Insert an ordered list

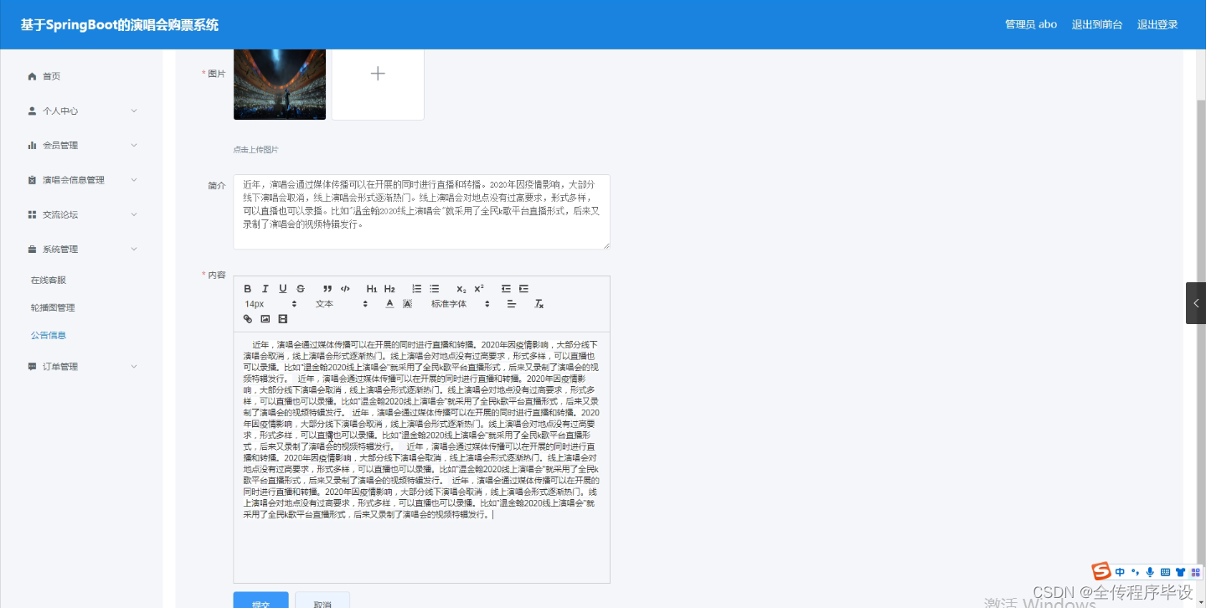[416, 288]
